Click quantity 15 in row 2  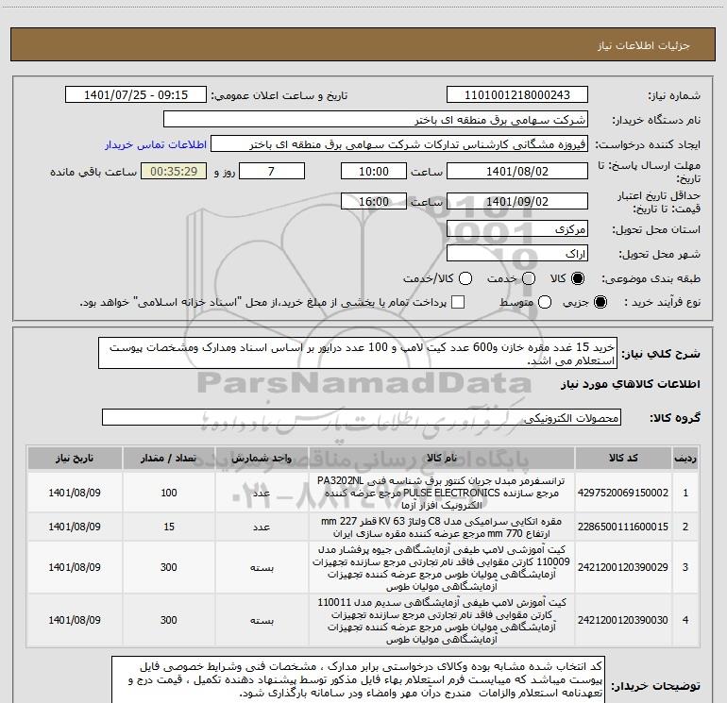tap(169, 527)
